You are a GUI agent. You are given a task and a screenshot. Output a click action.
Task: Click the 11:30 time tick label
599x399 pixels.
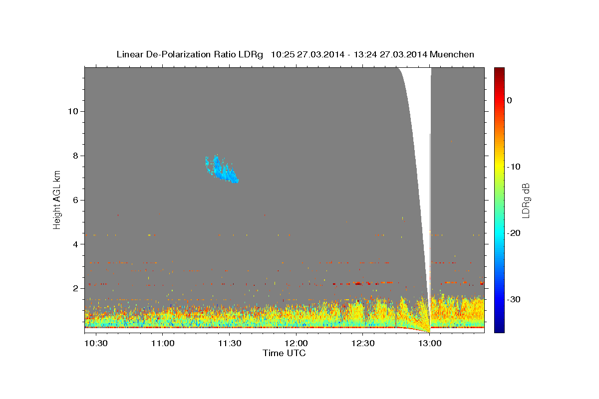[x=230, y=344]
